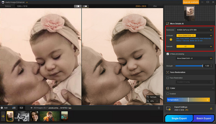Maximize the application window
The height and width of the screenshot is (124, 216).
(x=208, y=2)
